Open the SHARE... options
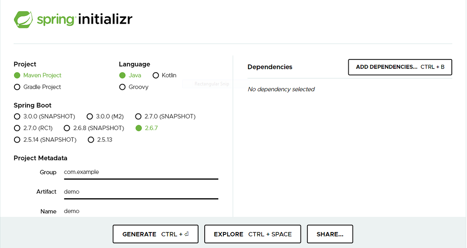Screen dimensions: 467x248 point(330,234)
